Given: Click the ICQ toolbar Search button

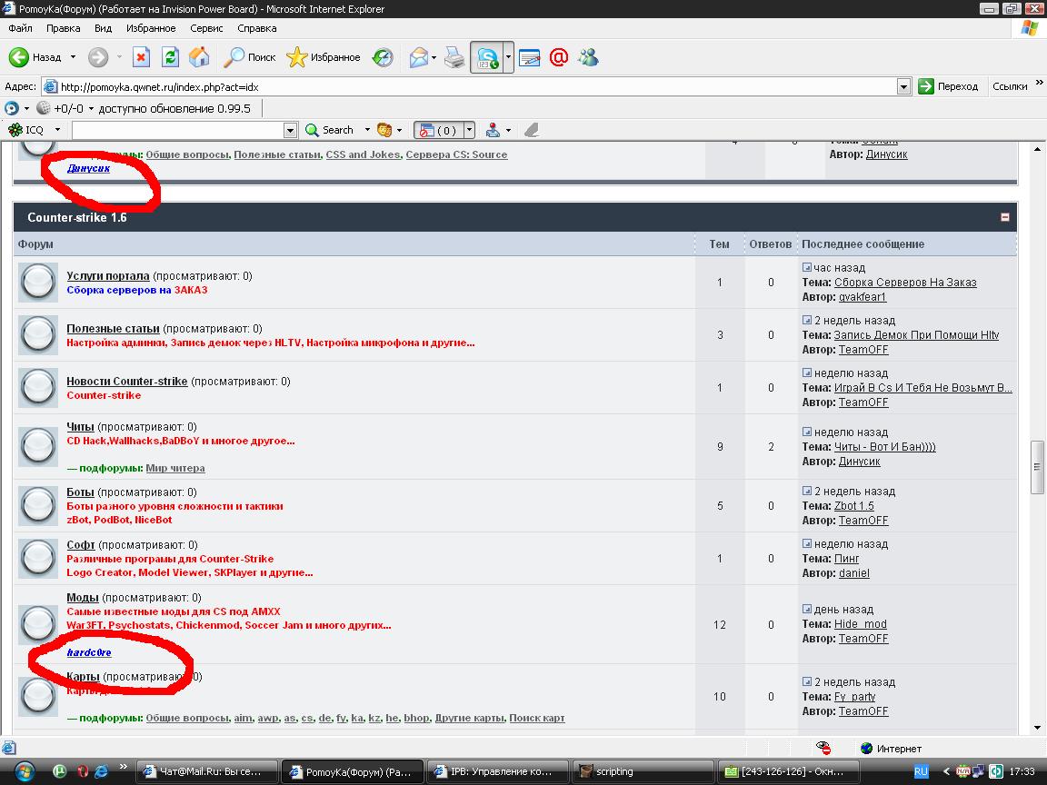Looking at the screenshot, I should pyautogui.click(x=329, y=130).
